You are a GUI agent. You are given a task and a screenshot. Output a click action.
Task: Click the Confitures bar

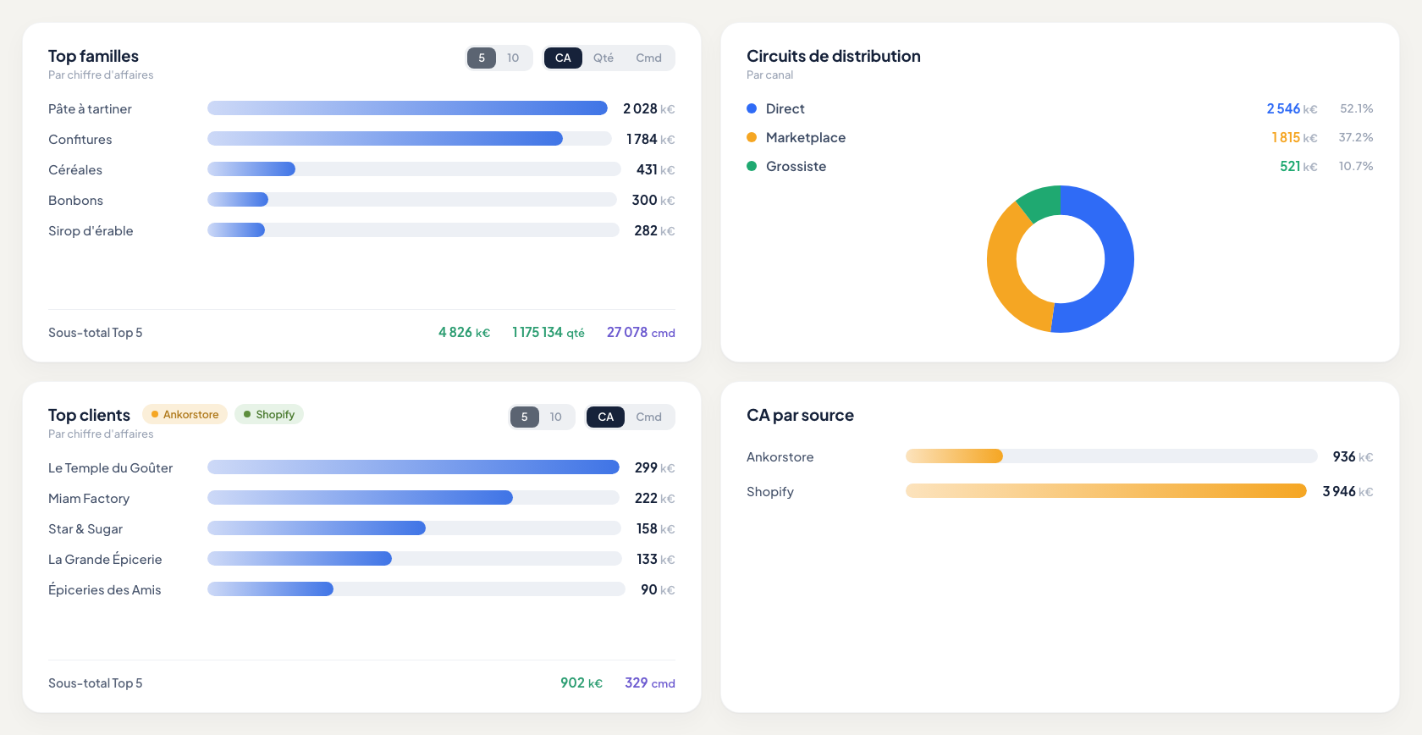[385, 139]
